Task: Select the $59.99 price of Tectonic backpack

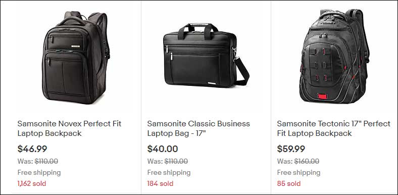Action: click(291, 149)
